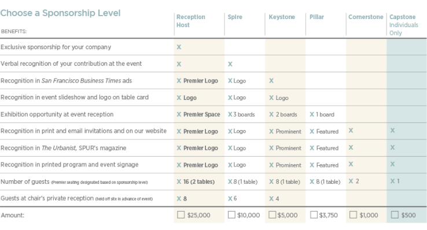This screenshot has height=230, width=427.
Task: Click the Spire column header
Action: (235, 17)
